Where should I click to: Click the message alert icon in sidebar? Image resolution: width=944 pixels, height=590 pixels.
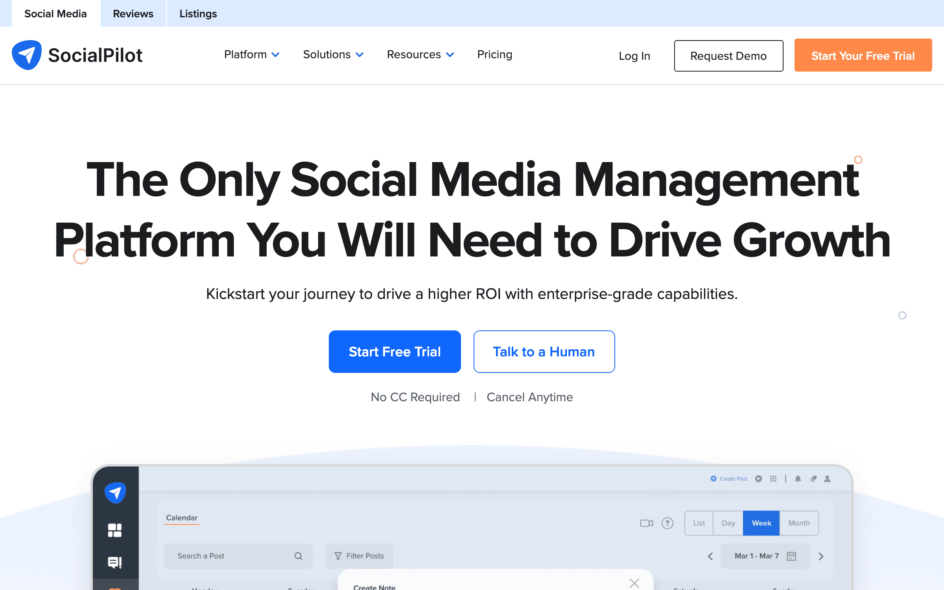(115, 562)
